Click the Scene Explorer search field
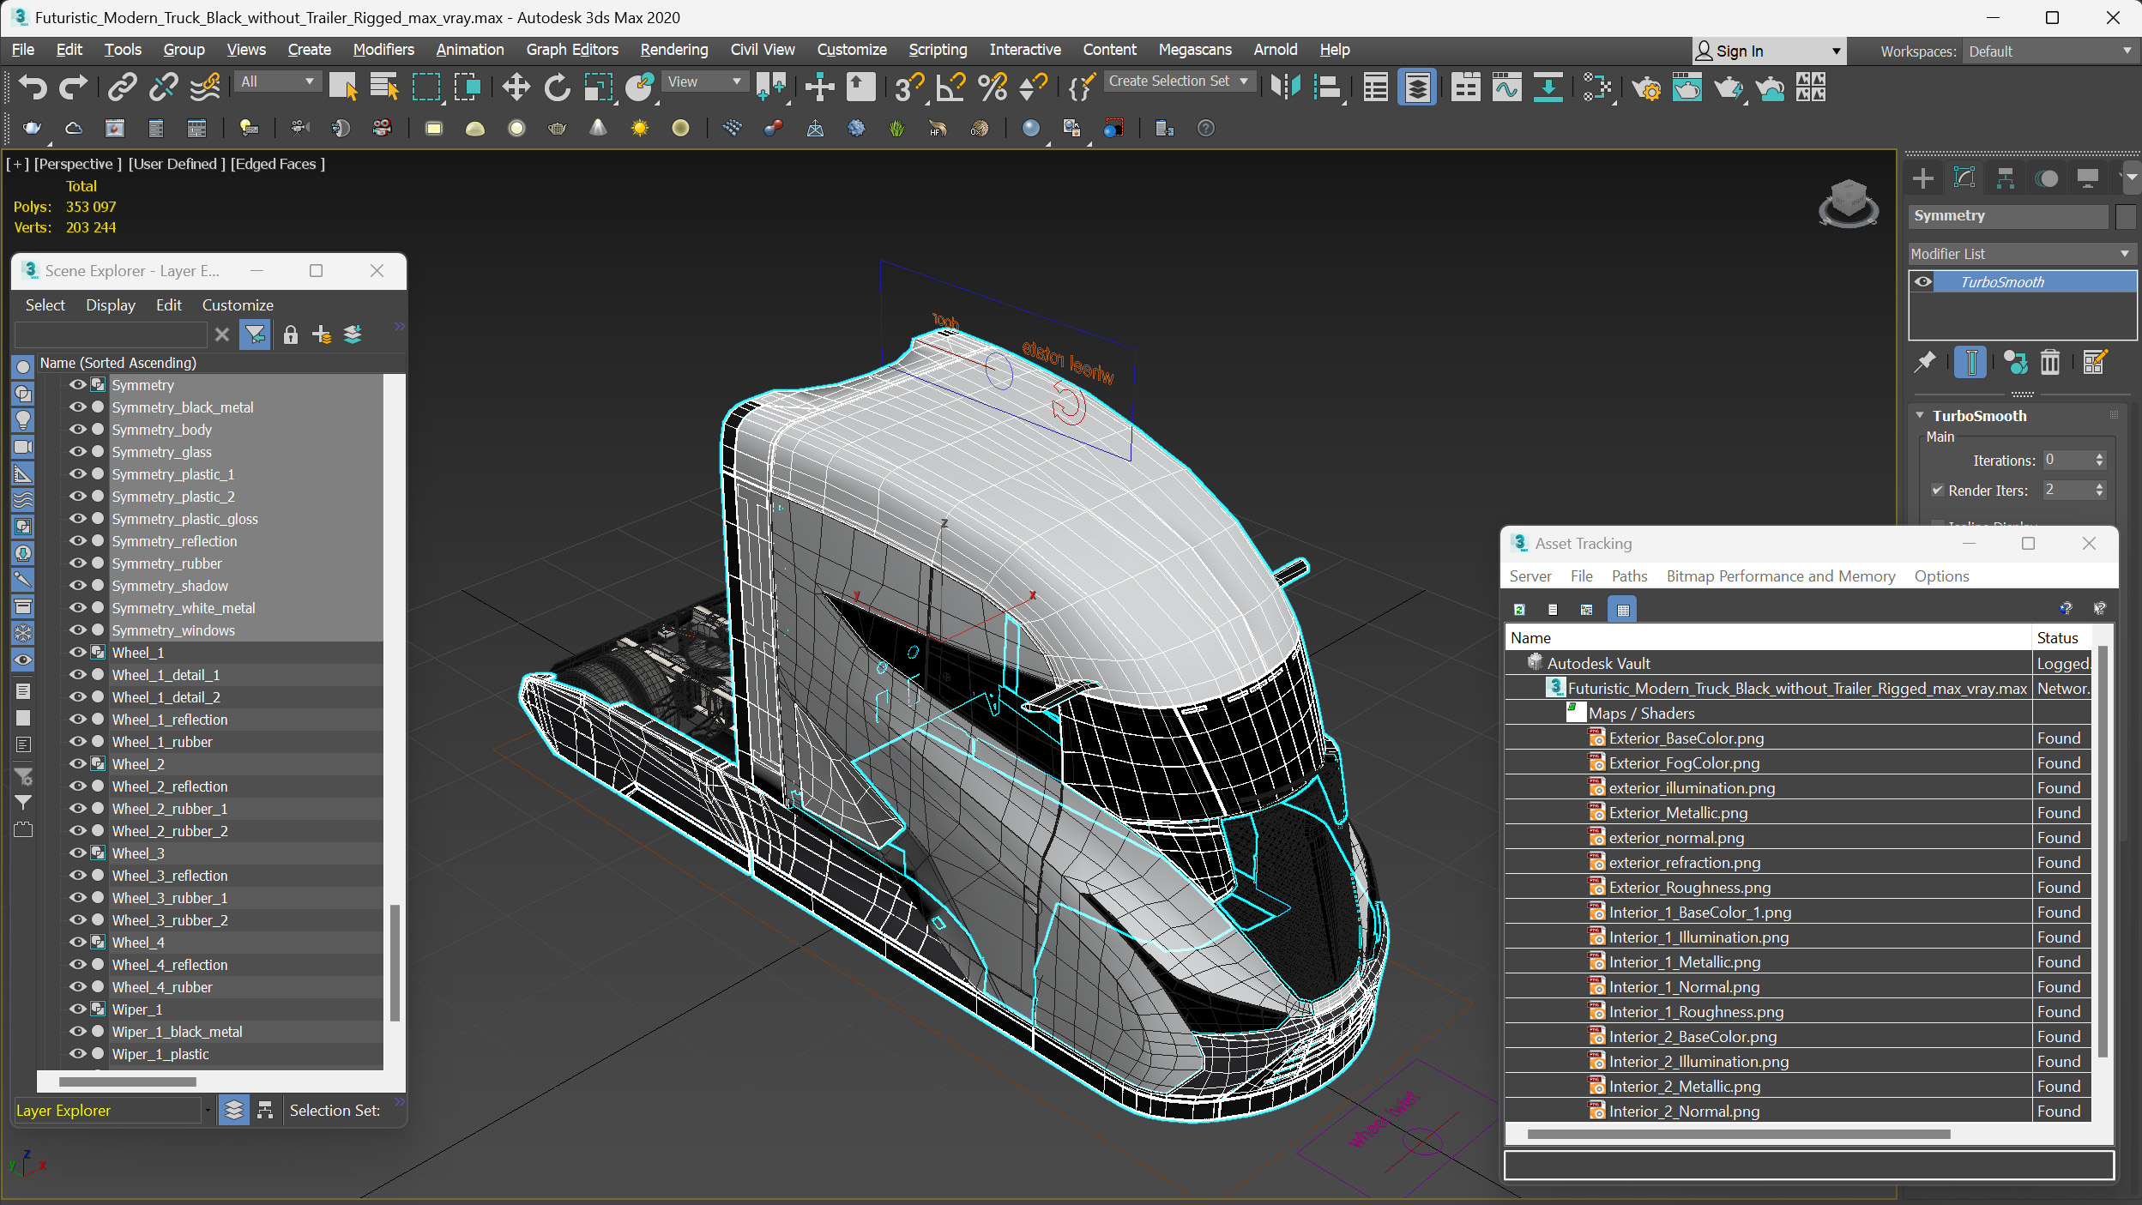This screenshot has width=2142, height=1205. (x=111, y=334)
